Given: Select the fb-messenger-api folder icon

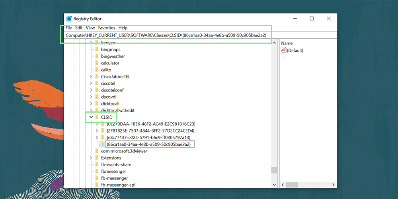Looking at the screenshot, I should tap(96, 185).
